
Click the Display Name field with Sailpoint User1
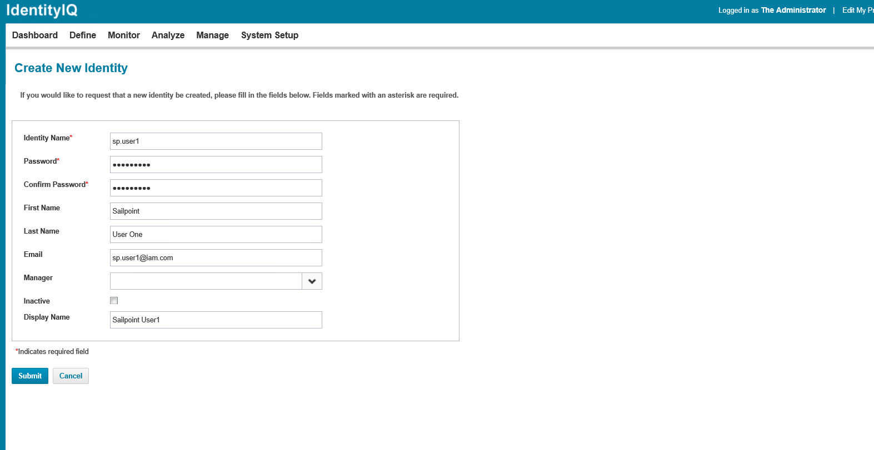(x=216, y=320)
